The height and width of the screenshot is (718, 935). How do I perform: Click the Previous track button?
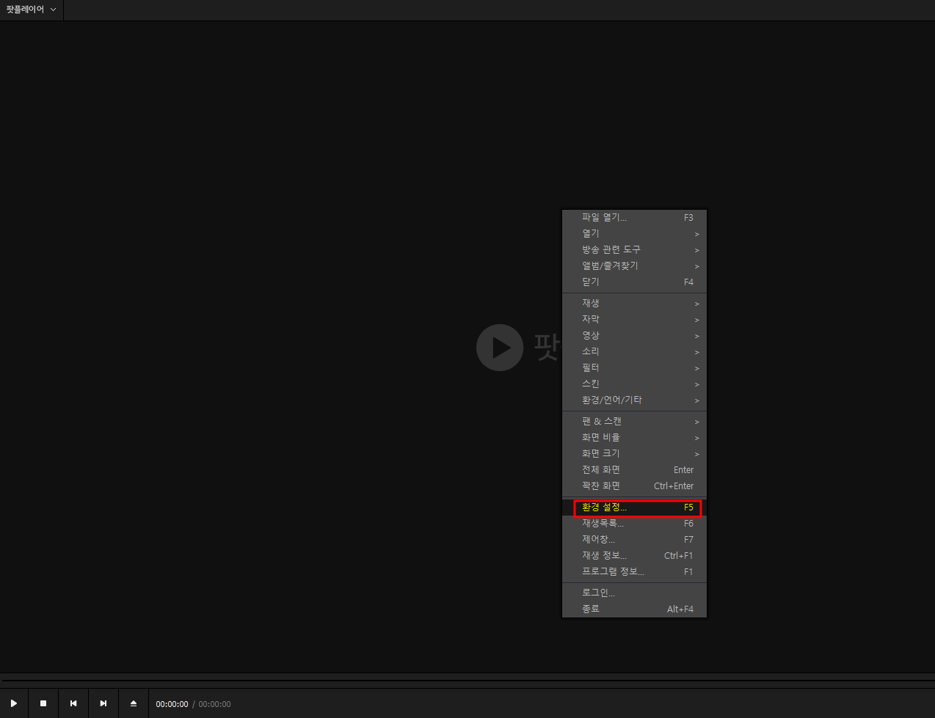point(73,703)
